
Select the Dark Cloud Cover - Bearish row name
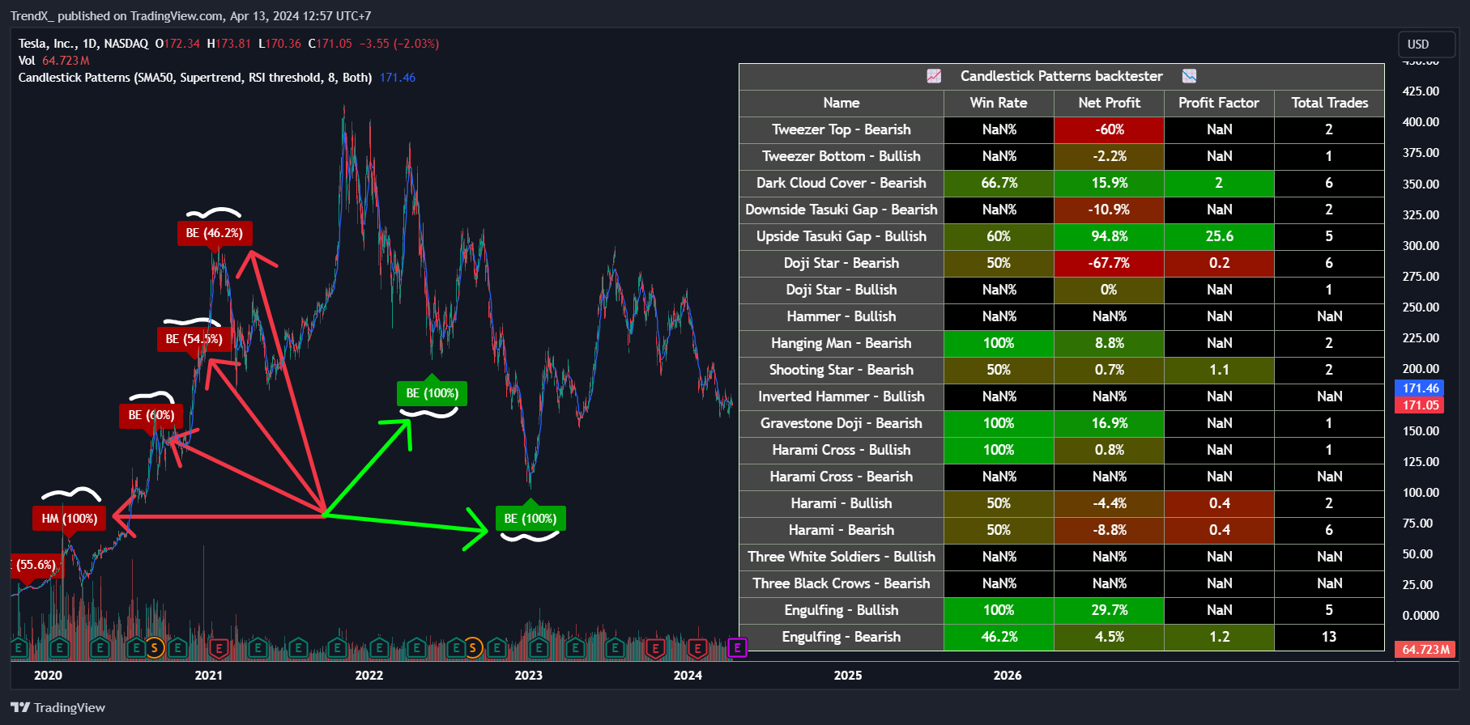pos(842,183)
